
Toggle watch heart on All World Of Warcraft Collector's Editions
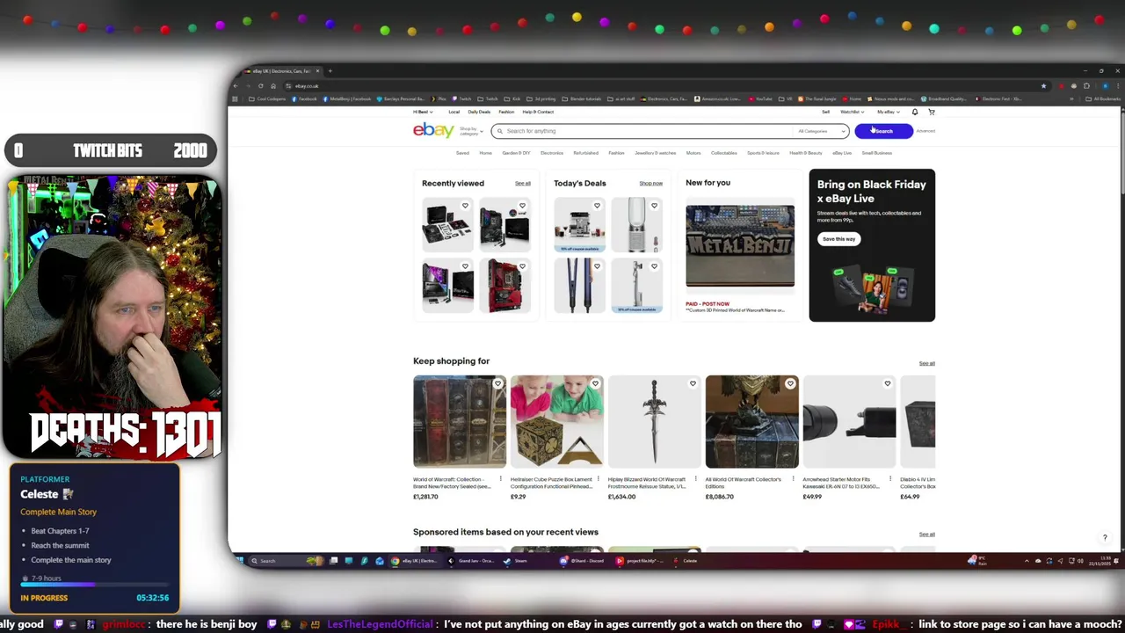(790, 383)
